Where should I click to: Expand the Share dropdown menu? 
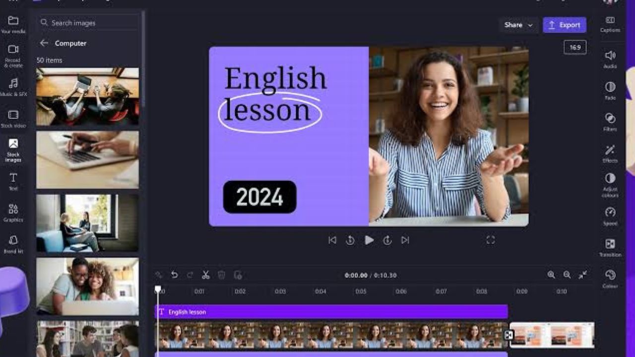tap(518, 25)
